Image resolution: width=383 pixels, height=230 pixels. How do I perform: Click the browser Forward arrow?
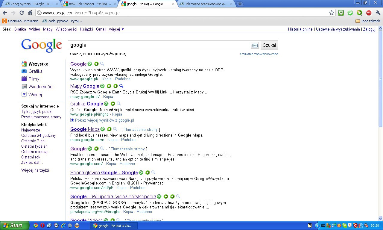click(x=13, y=13)
